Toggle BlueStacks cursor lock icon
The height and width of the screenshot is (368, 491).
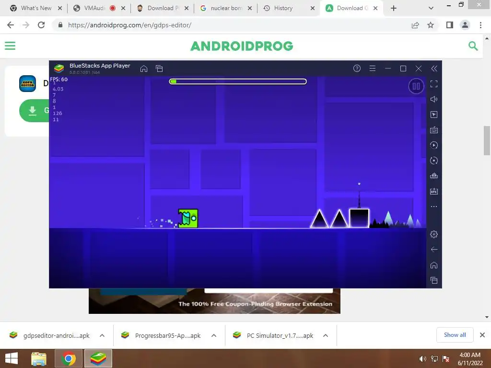point(434,115)
